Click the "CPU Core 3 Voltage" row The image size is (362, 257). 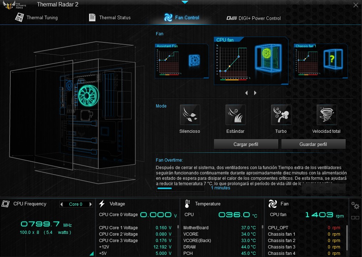[x=135, y=241]
